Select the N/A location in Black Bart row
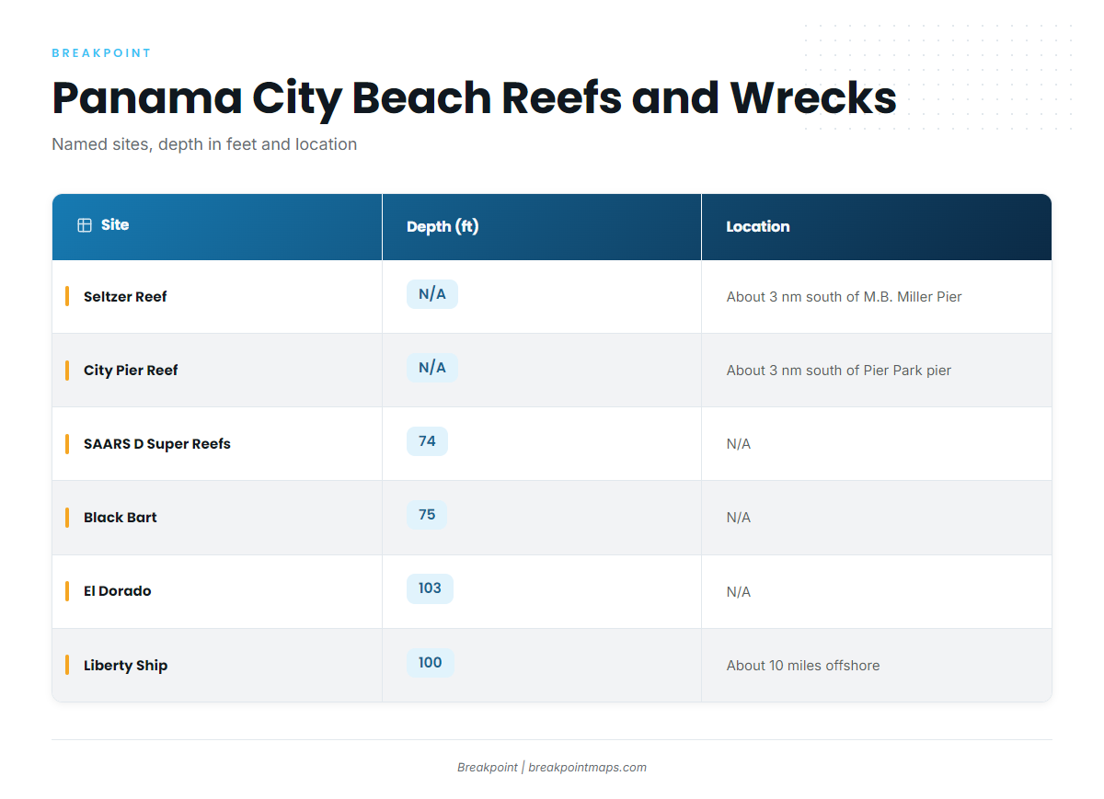The width and height of the screenshot is (1104, 799). tap(739, 518)
